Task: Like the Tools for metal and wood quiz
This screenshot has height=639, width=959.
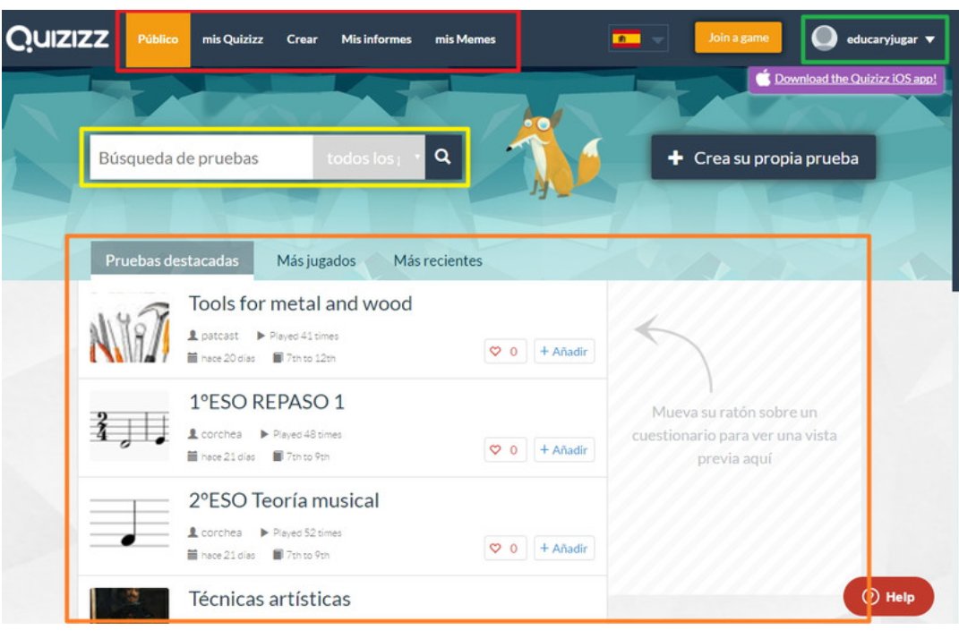Action: (505, 352)
